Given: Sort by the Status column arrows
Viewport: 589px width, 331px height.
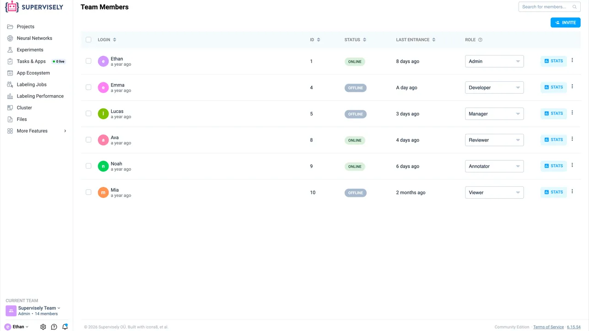Looking at the screenshot, I should 364,40.
